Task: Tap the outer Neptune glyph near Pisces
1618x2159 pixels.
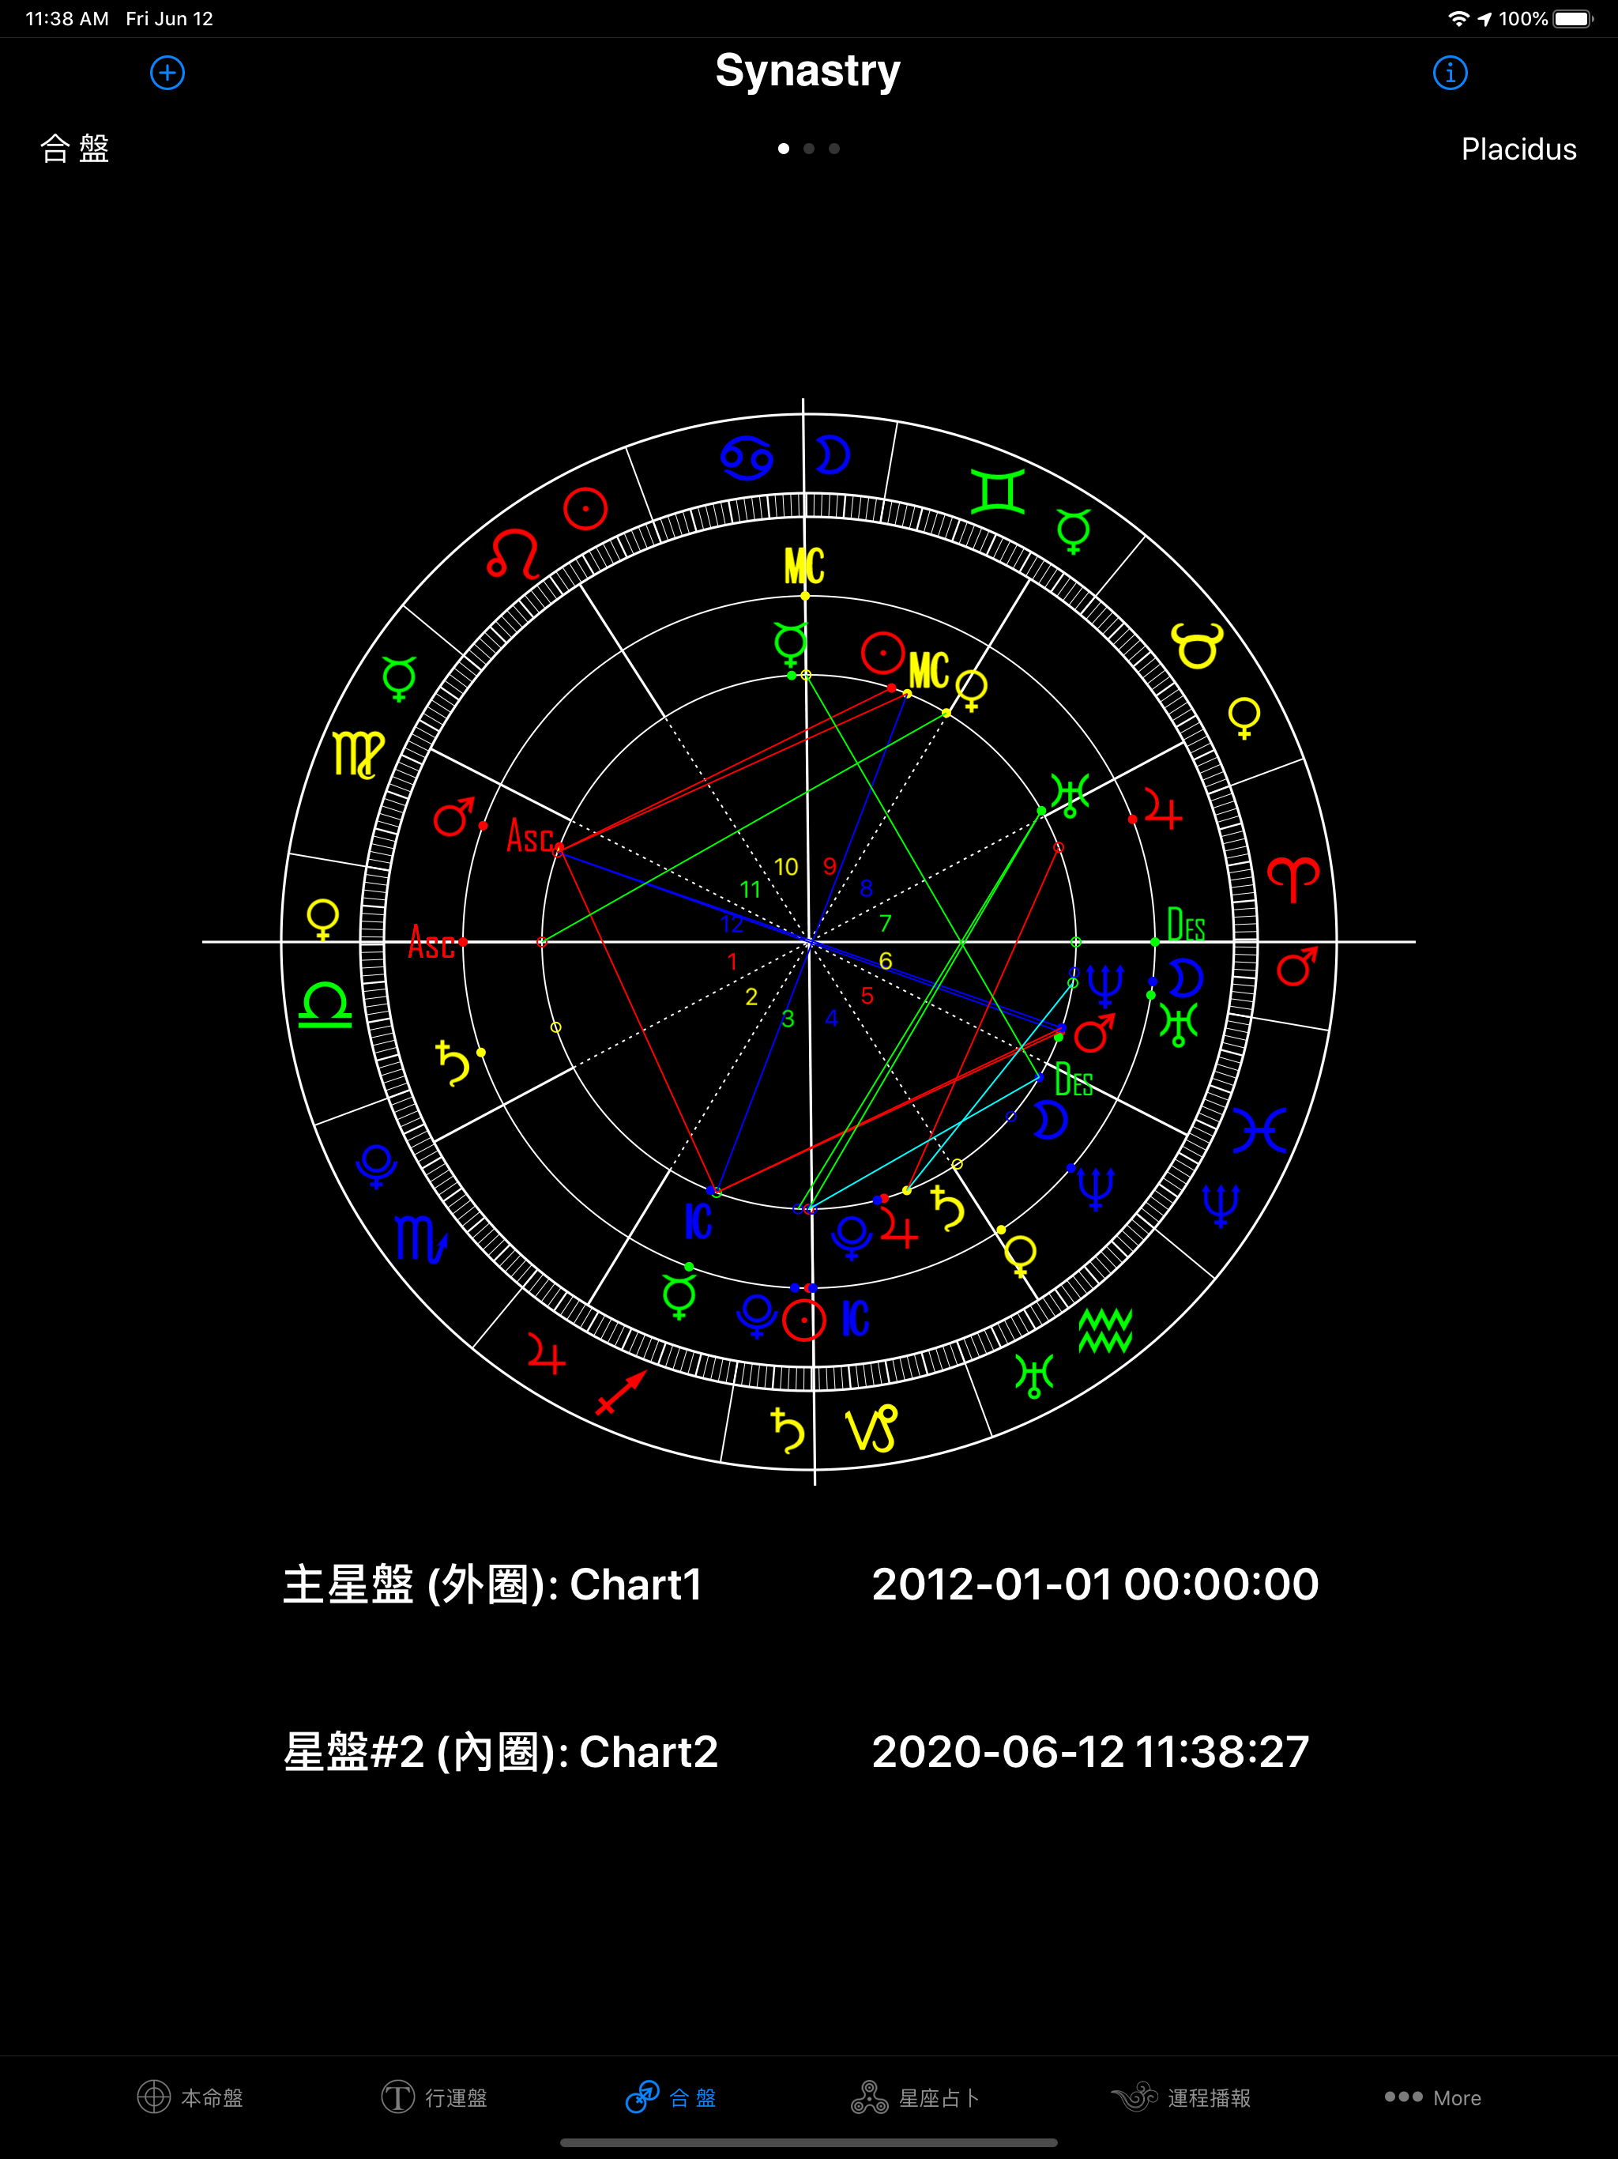Action: [1221, 1207]
